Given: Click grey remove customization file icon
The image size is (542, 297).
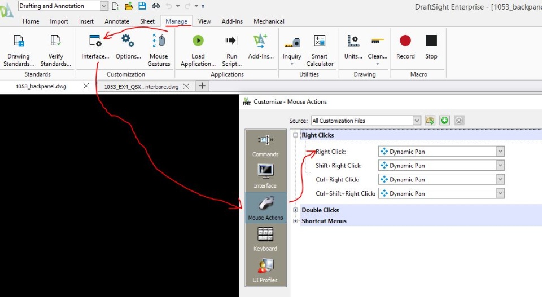Looking at the screenshot, I should click(x=458, y=121).
